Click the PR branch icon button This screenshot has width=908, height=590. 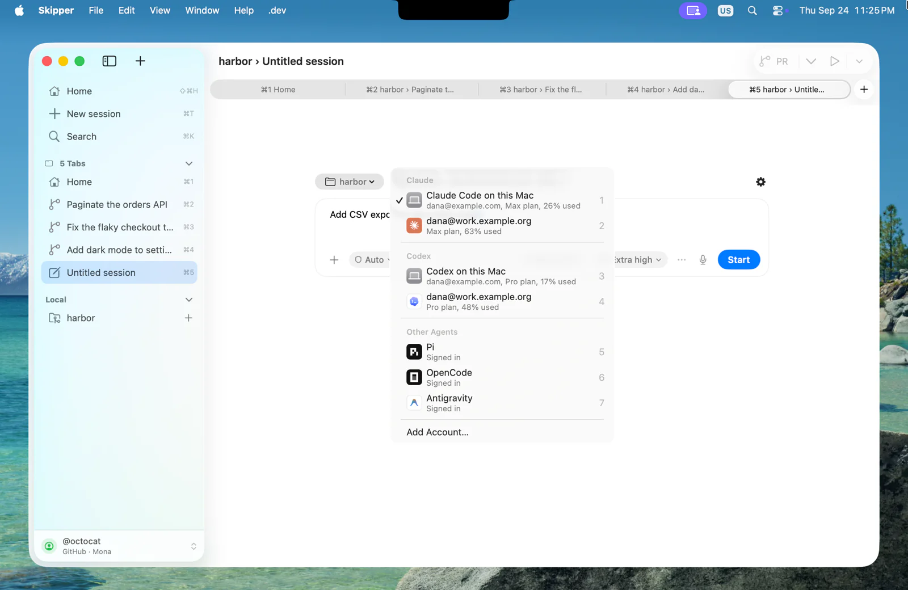(x=774, y=61)
